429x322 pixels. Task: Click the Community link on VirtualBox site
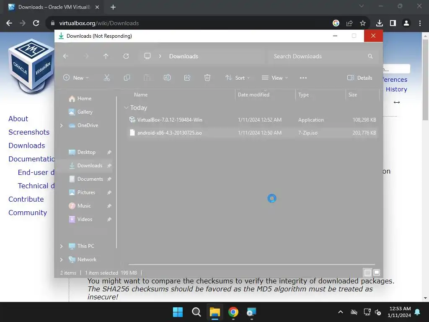28,213
